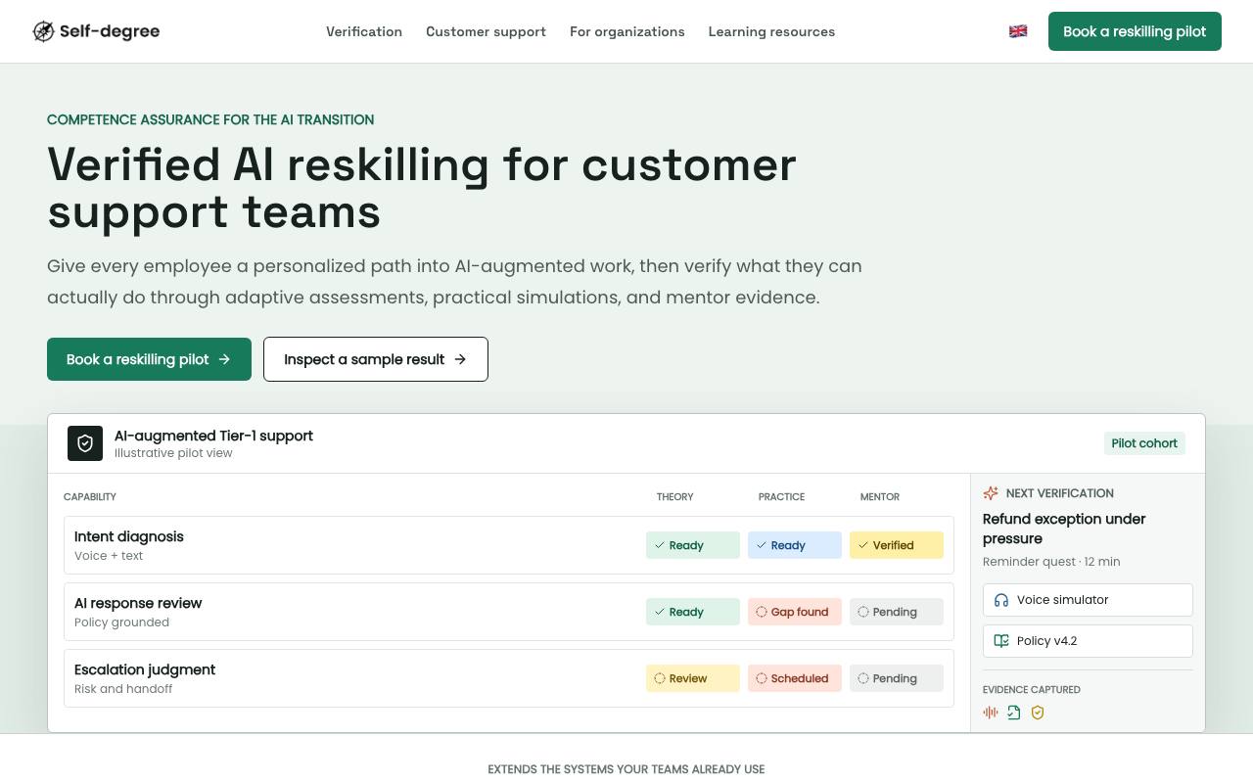The image size is (1253, 783).
Task: Open Learning resources in the top navigation
Action: (x=771, y=31)
